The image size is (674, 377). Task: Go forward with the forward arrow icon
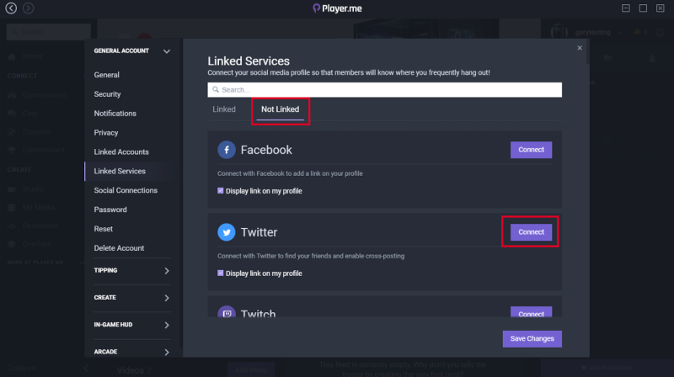(x=29, y=8)
